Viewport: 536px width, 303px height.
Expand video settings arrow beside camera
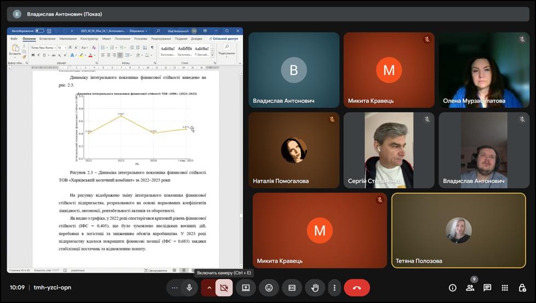coord(209,288)
